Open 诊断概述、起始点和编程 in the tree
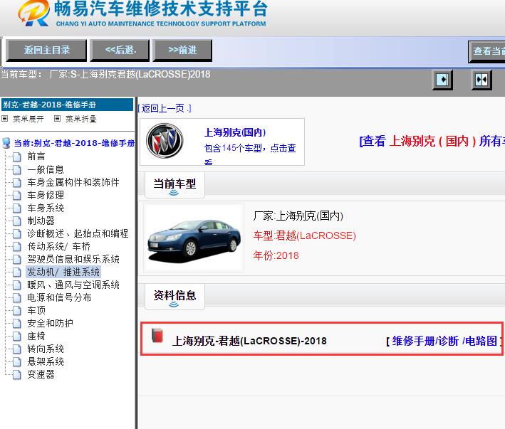 [78, 233]
